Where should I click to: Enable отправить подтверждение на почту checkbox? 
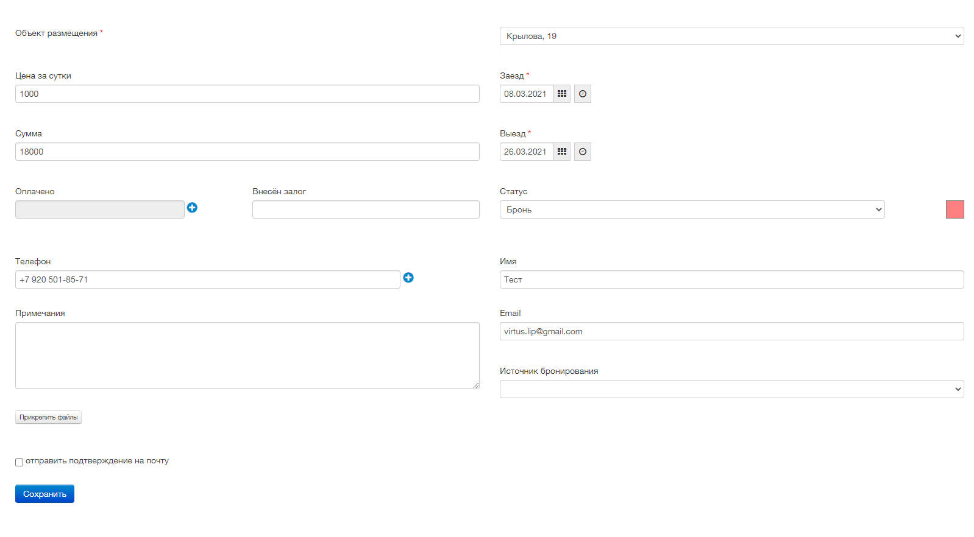[x=20, y=462]
